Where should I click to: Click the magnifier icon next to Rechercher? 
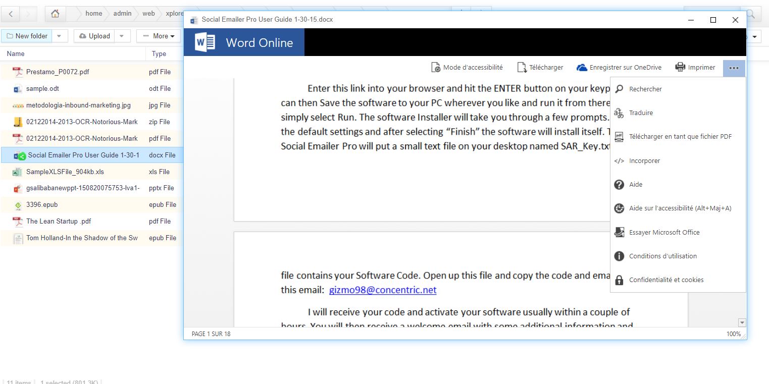(619, 89)
